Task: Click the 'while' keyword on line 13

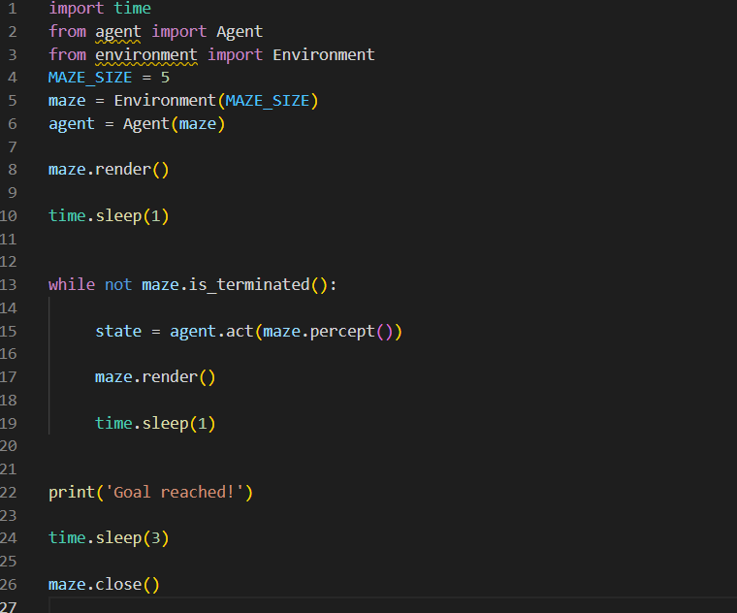Action: (72, 285)
